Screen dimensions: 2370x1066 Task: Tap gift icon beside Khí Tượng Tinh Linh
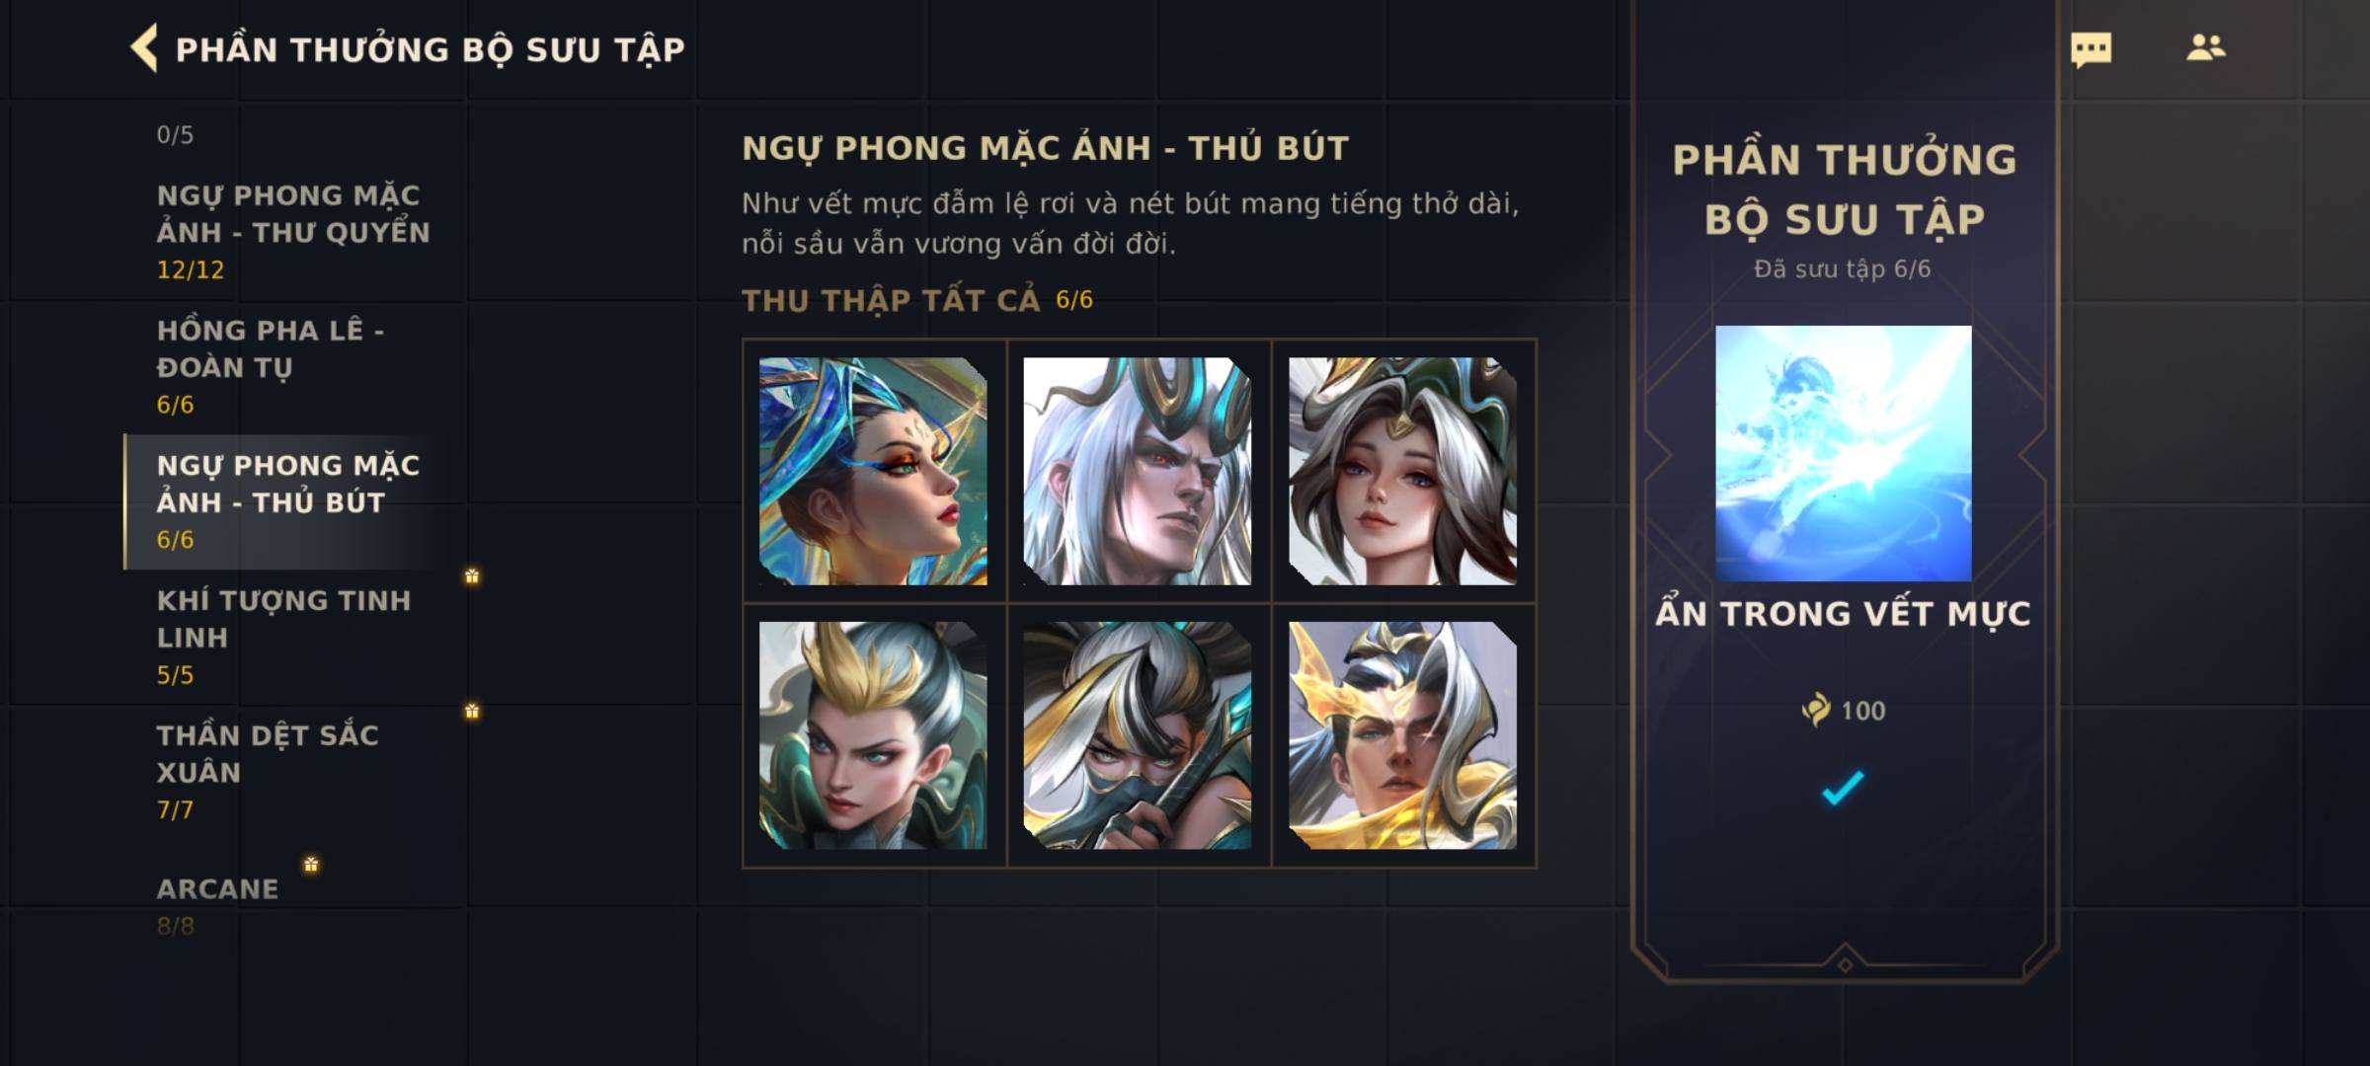[472, 575]
